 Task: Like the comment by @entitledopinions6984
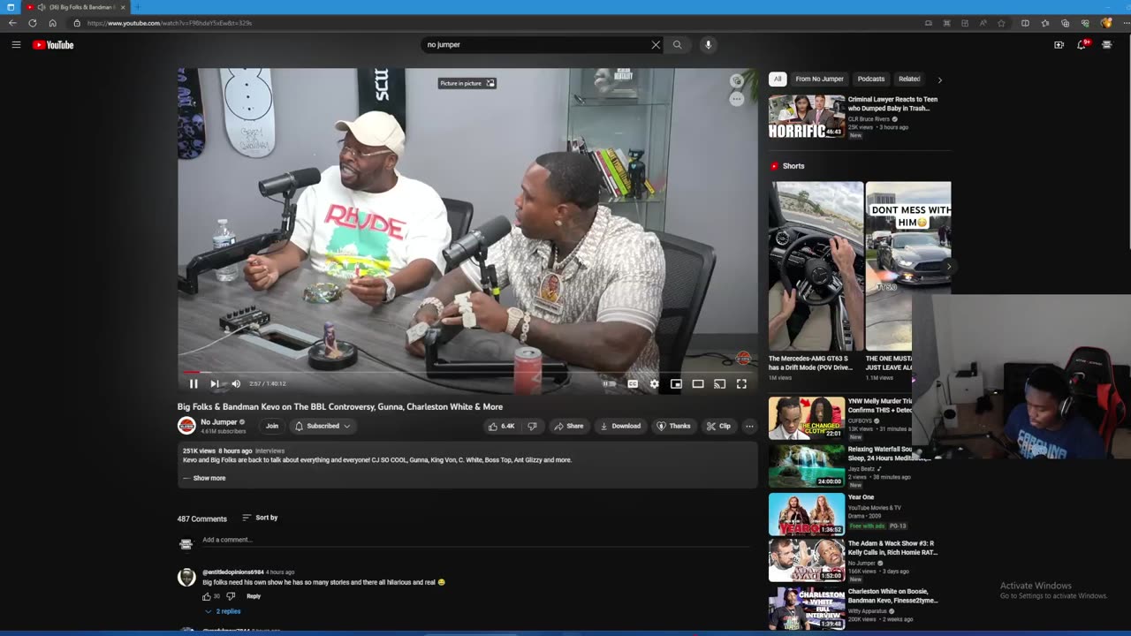(207, 596)
